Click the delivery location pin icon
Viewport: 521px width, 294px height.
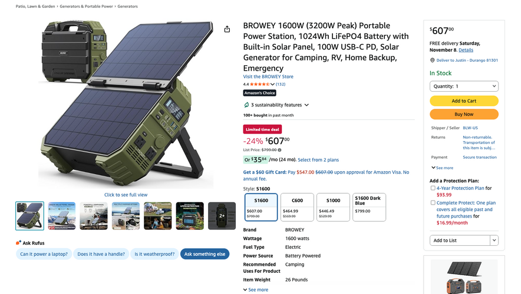pyautogui.click(x=432, y=60)
